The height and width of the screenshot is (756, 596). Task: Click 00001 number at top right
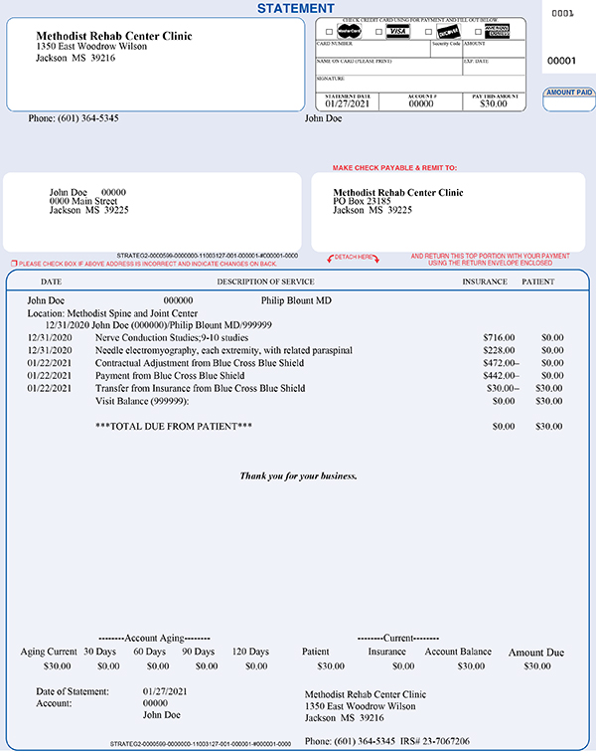coord(561,61)
